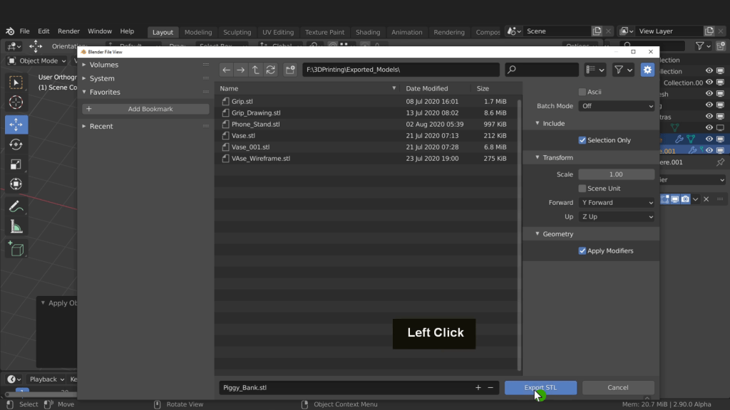This screenshot has width=730, height=410.
Task: Click the back navigation arrow in file browser
Action: 226,70
